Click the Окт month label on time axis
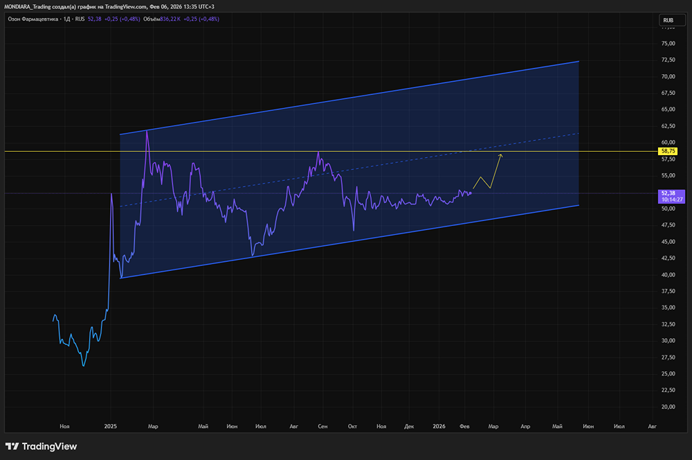 pos(352,427)
